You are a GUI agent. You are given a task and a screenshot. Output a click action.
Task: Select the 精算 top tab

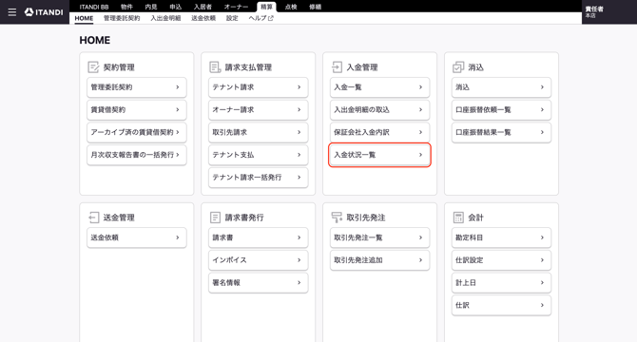266,7
